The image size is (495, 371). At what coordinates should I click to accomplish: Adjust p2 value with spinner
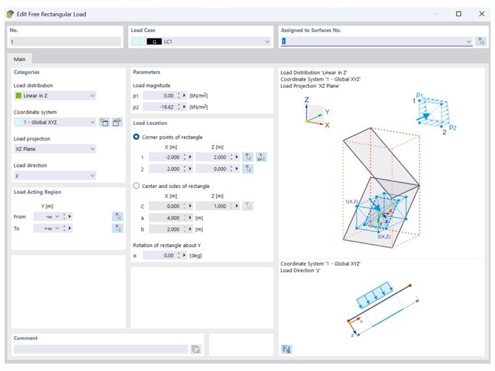tap(178, 107)
